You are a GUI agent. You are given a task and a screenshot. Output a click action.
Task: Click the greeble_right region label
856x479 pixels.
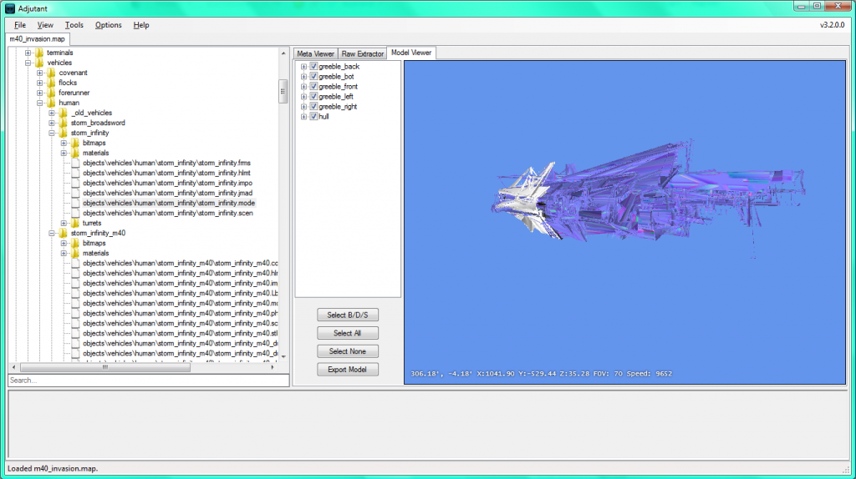tap(338, 107)
